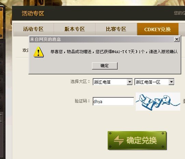Select the 比赛专区 tab
This screenshot has height=159, width=185.
(116, 29)
